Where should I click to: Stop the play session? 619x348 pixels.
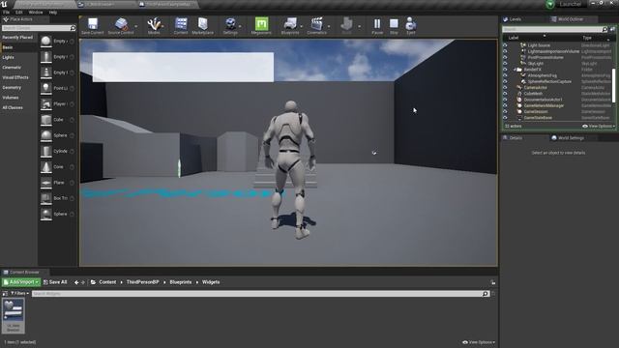coord(394,23)
